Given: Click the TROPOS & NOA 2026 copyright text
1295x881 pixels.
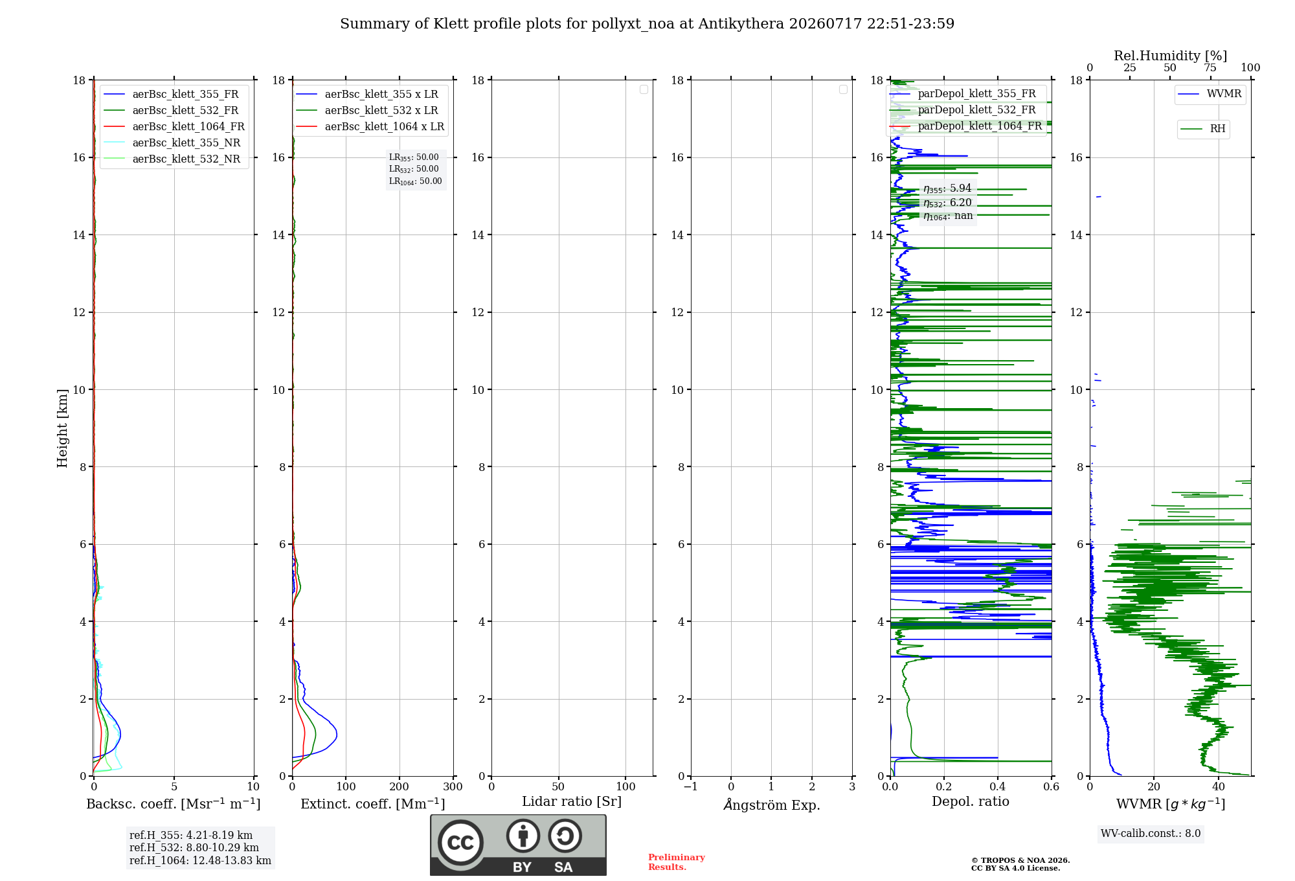Looking at the screenshot, I should [x=1020, y=860].
